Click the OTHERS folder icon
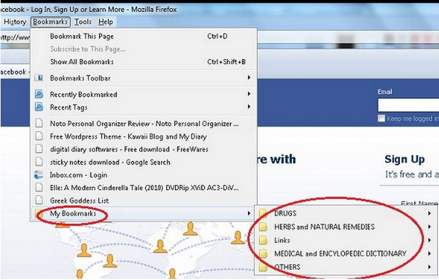This screenshot has height=280, width=439. pyautogui.click(x=263, y=267)
